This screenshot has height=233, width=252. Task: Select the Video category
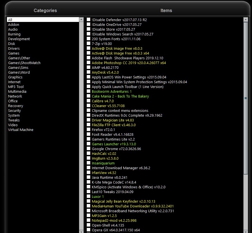point(13,125)
